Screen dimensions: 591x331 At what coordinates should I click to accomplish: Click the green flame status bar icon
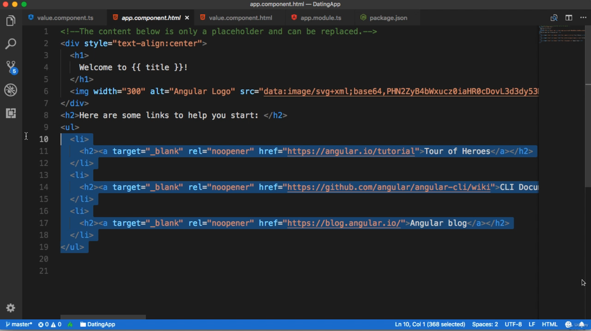coord(70,325)
